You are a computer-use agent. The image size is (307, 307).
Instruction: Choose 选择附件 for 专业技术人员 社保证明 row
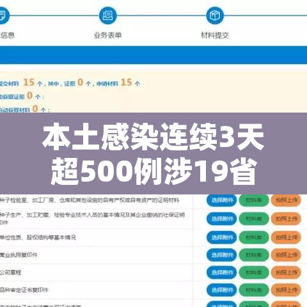click(x=221, y=219)
